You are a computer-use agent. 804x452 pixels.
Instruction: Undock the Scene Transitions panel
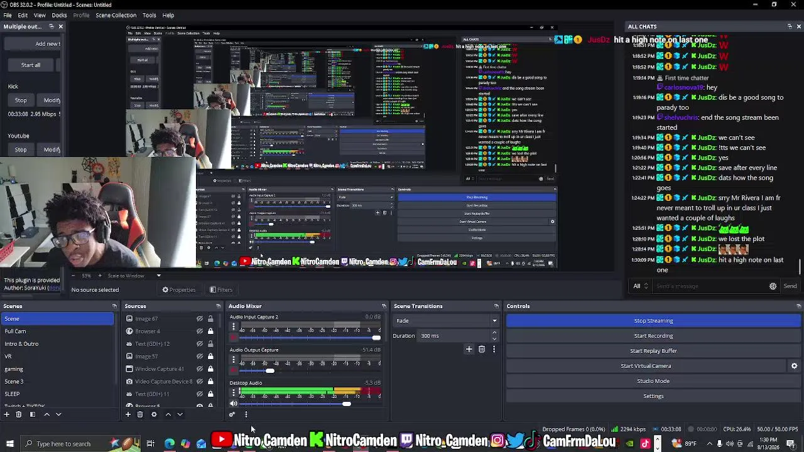click(x=496, y=306)
